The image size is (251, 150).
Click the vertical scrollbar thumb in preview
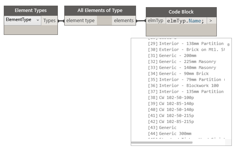(228, 45)
